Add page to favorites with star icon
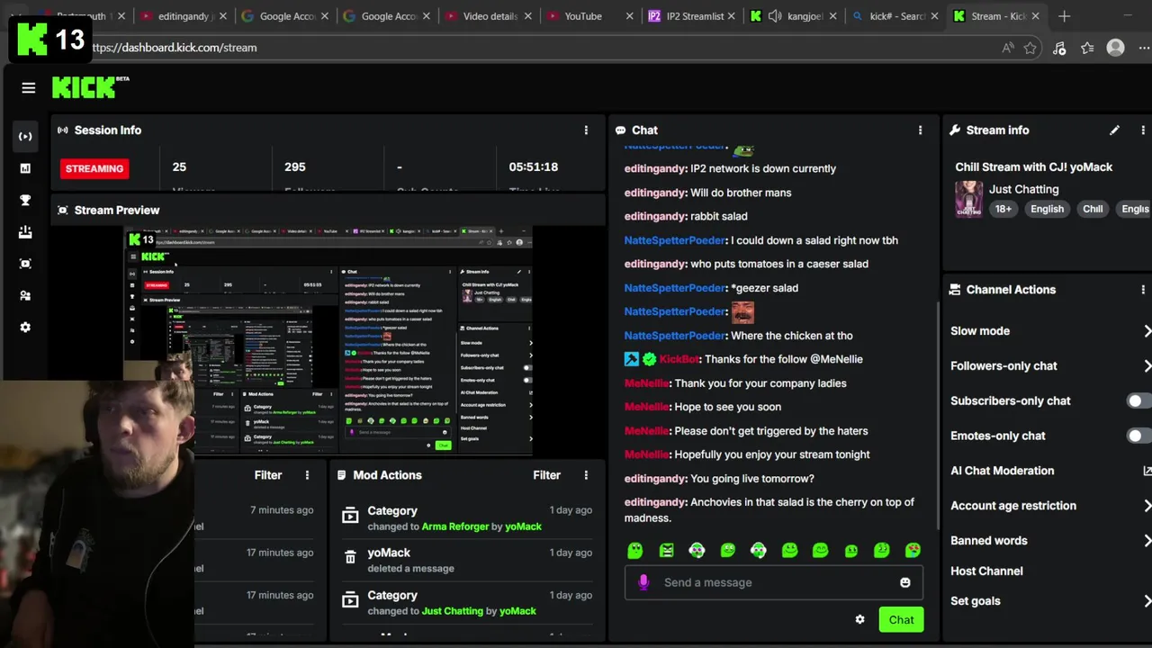This screenshot has width=1152, height=648. (x=1030, y=48)
